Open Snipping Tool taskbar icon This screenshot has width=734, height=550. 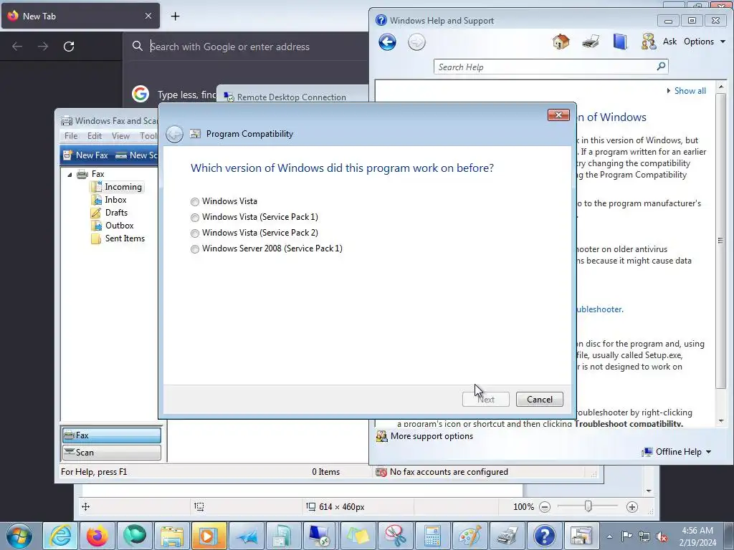pos(395,536)
